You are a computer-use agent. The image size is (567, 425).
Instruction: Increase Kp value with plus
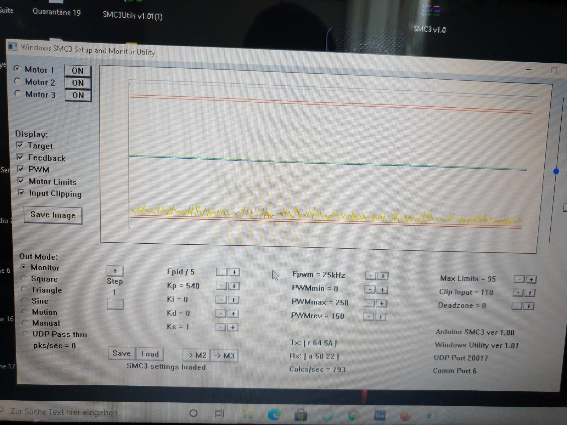[234, 286]
